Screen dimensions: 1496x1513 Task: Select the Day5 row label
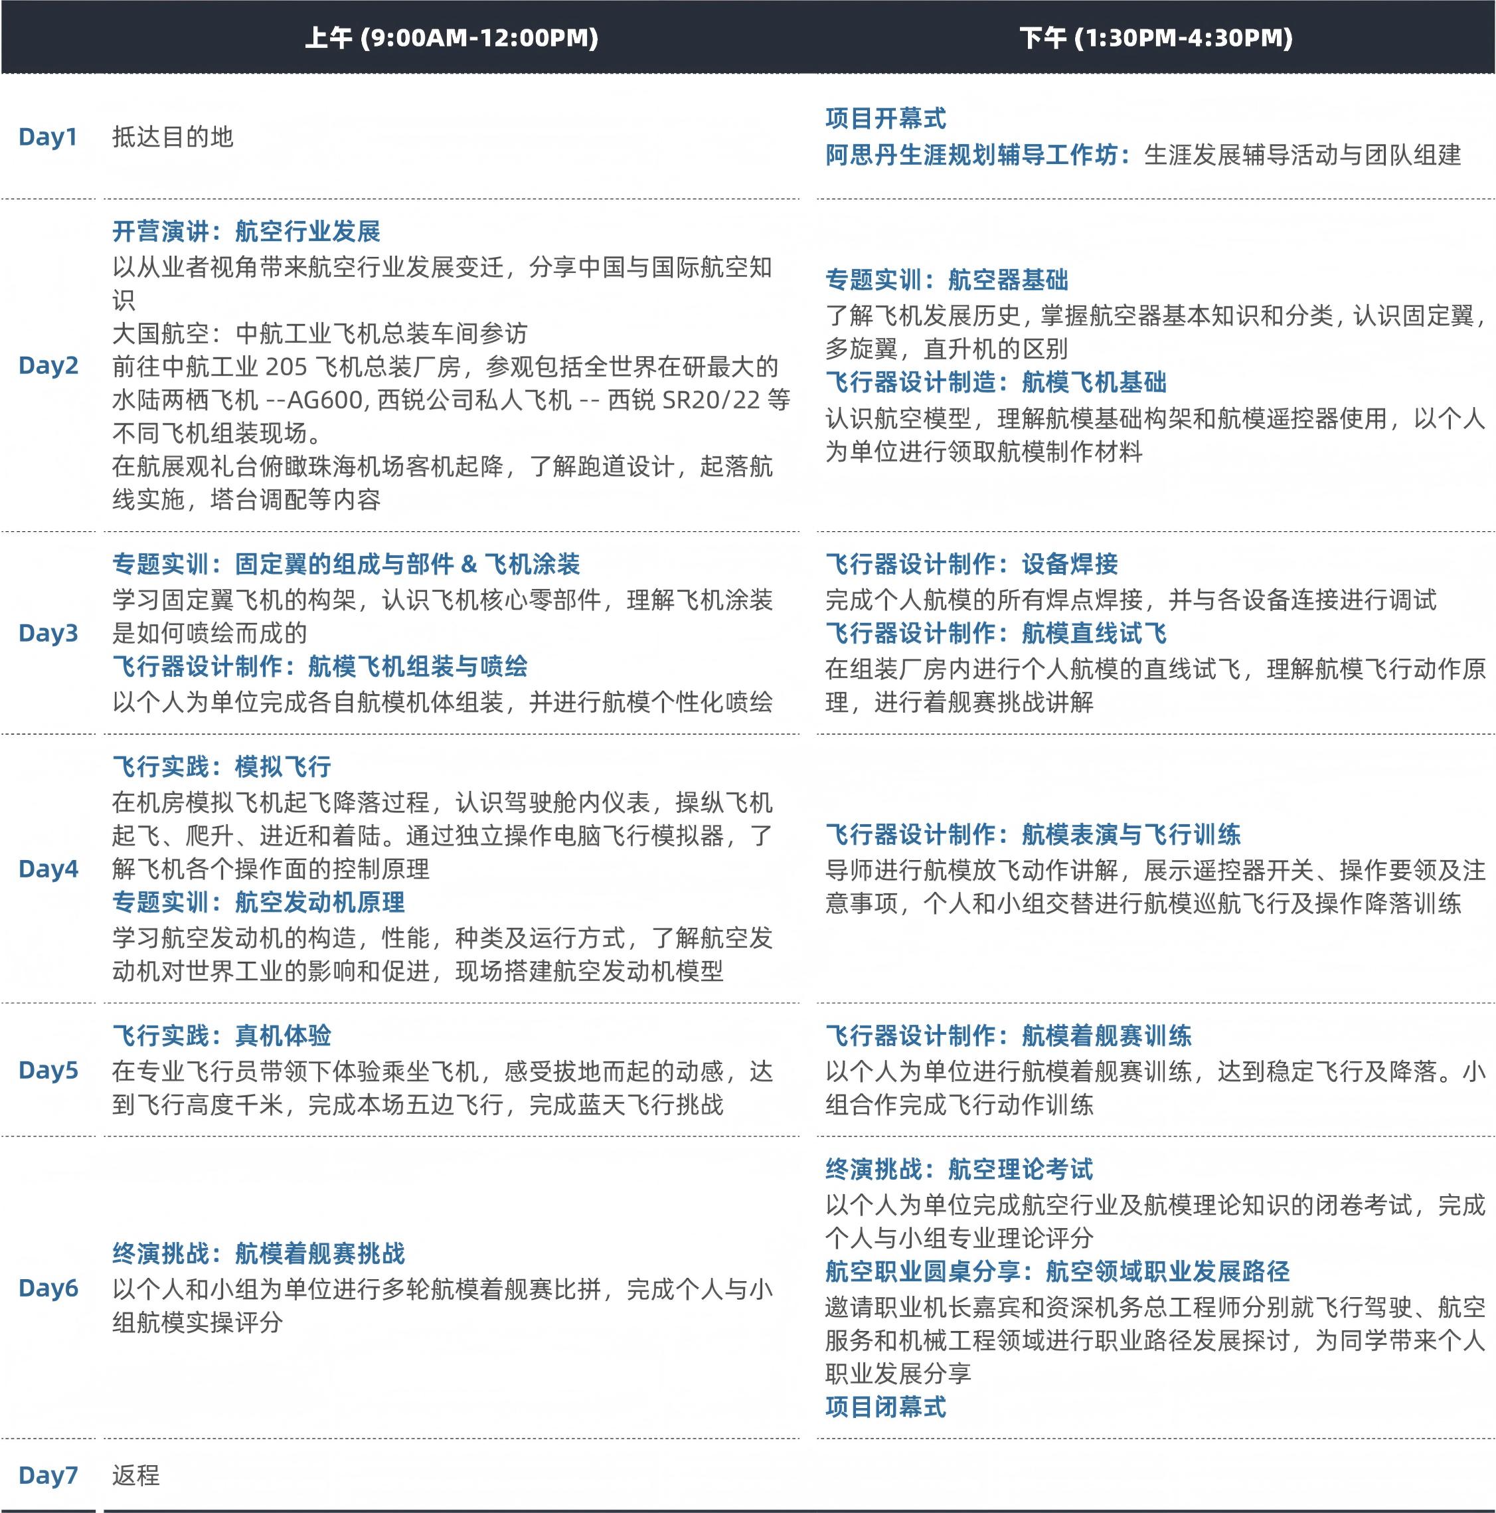(x=48, y=1070)
